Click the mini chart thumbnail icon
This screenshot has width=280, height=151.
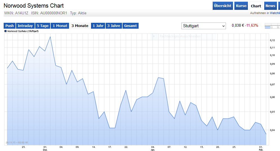[x=272, y=26]
